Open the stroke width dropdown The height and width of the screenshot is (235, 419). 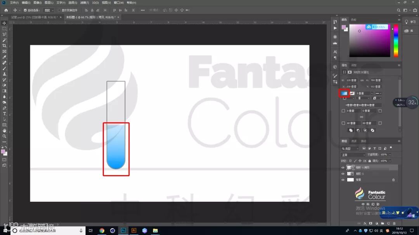[372, 94]
